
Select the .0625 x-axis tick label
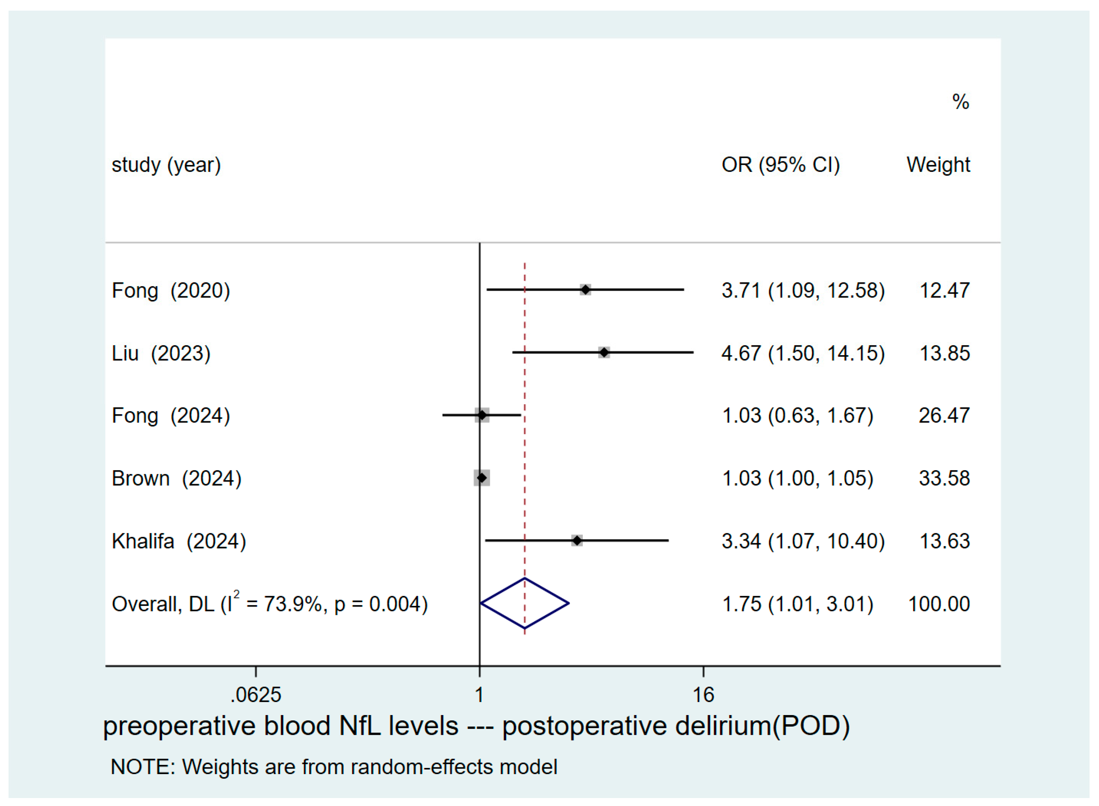[256, 695]
